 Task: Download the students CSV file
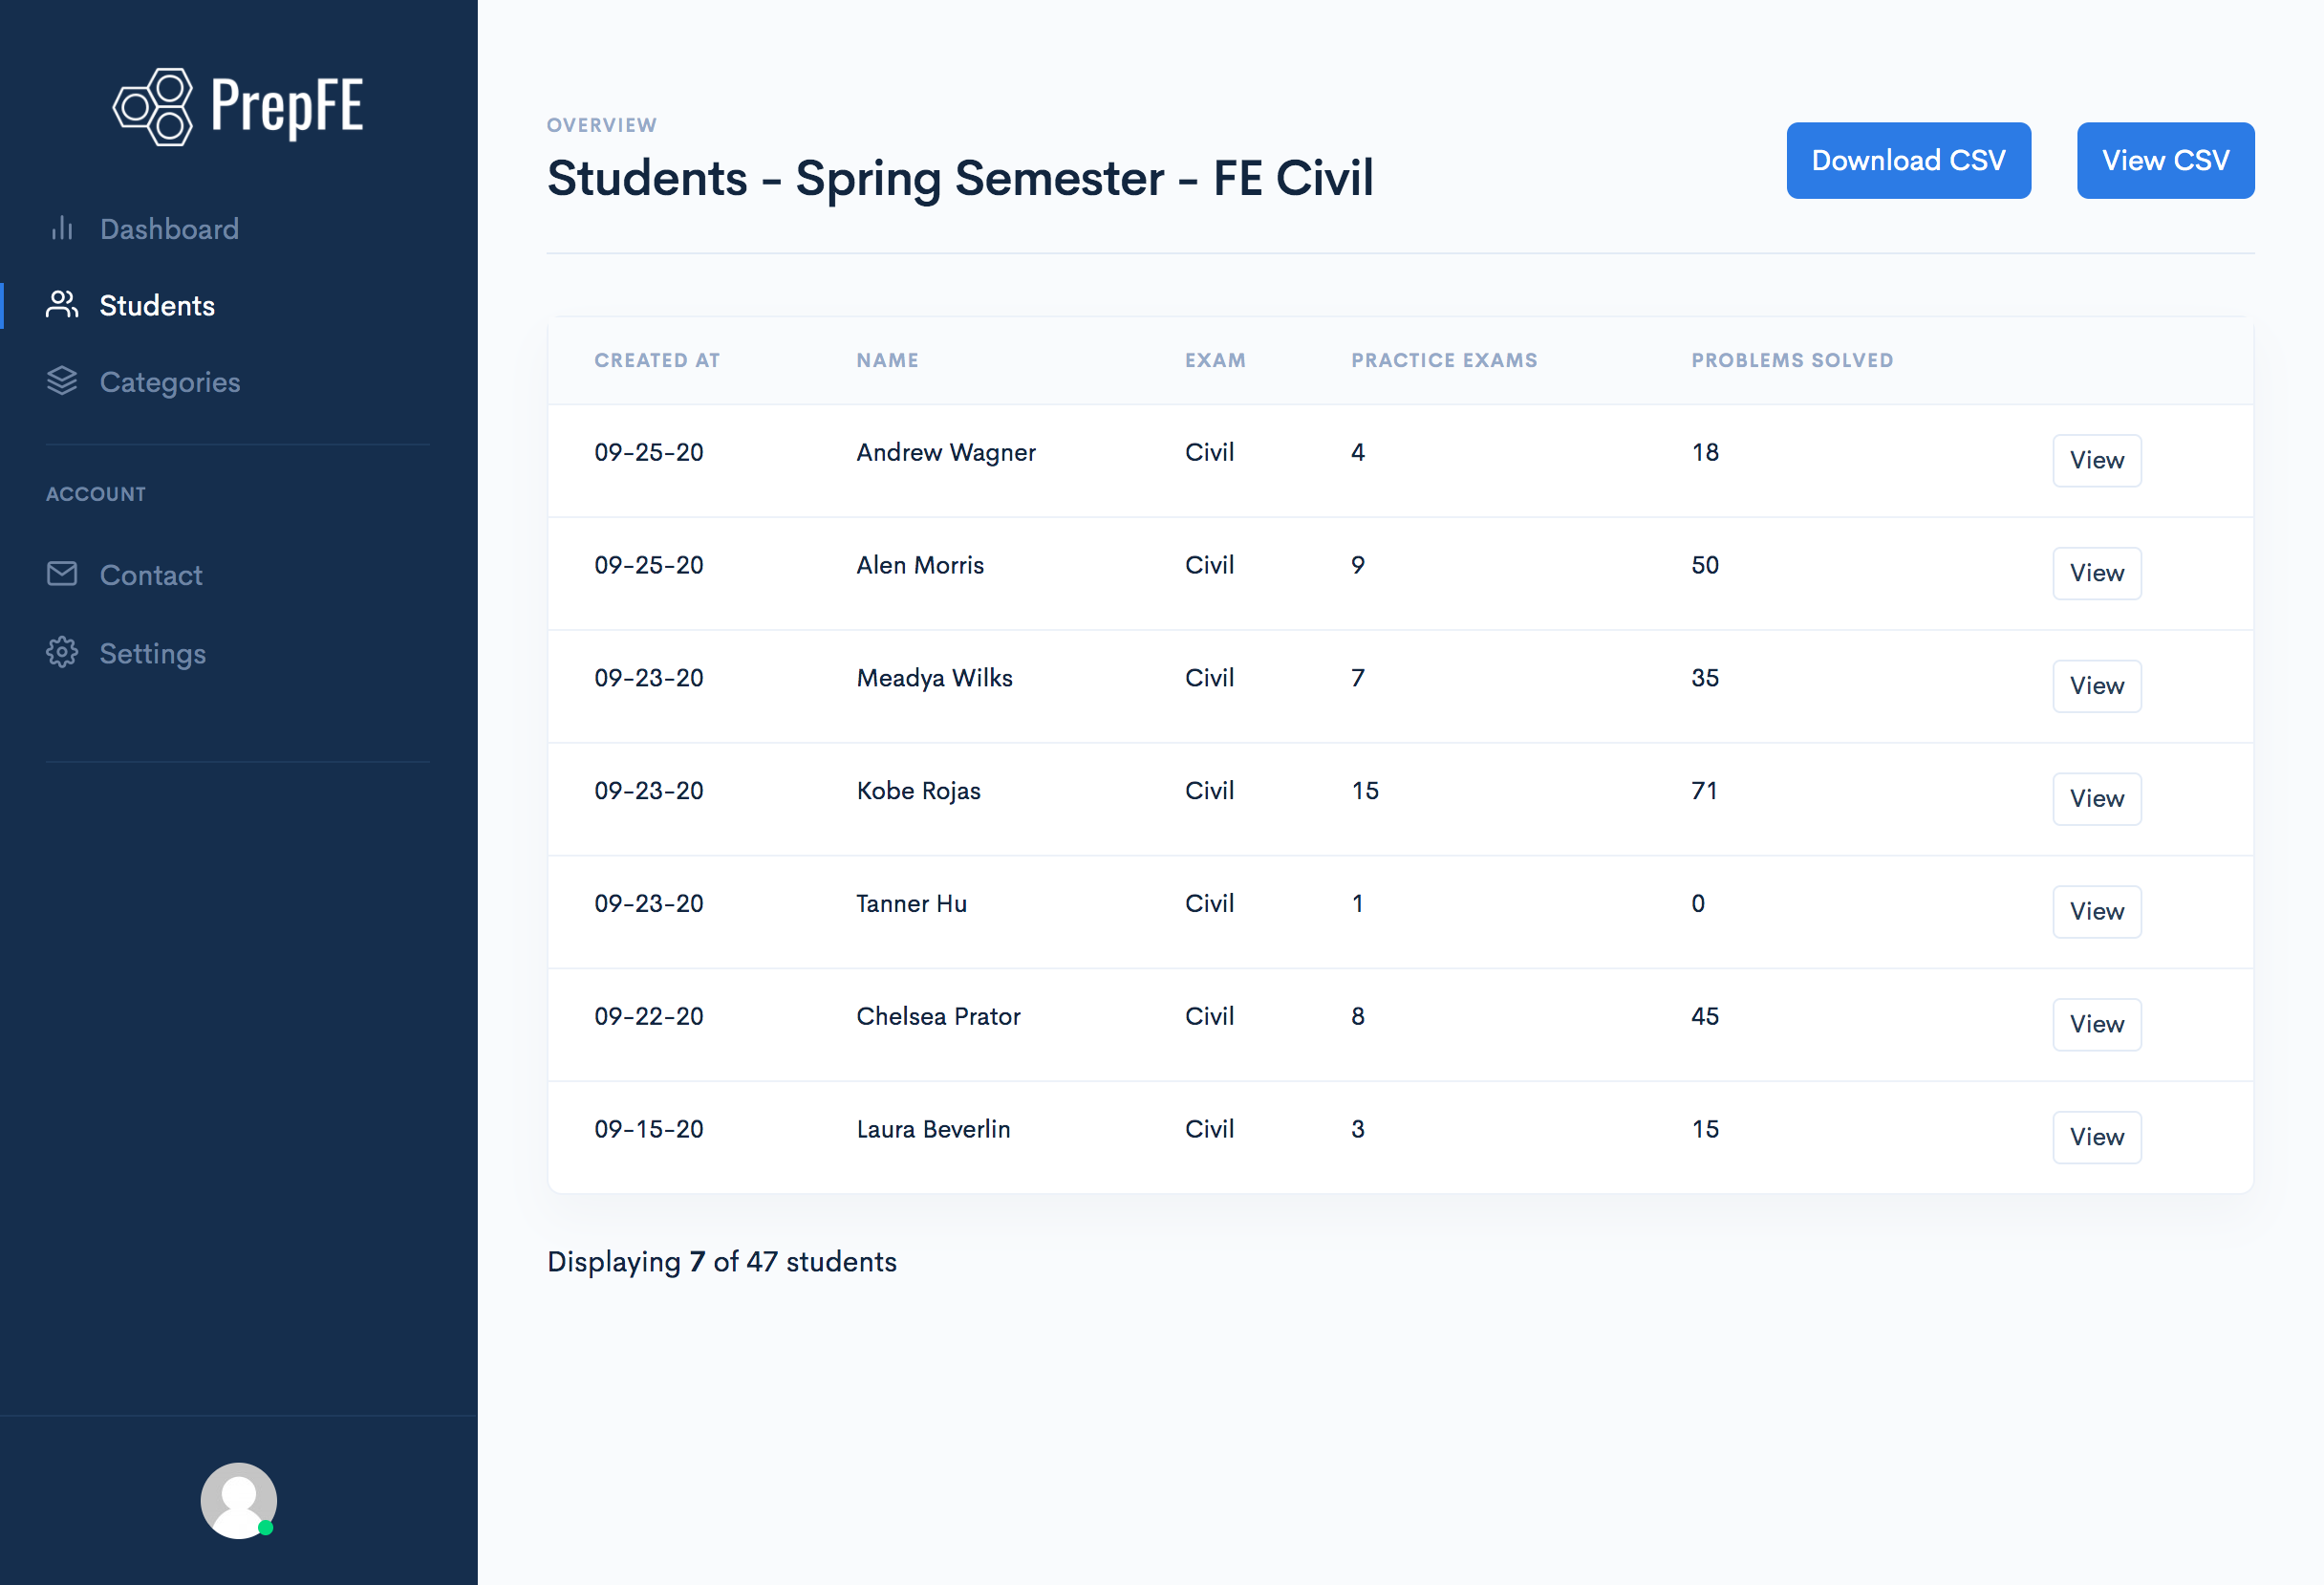1907,162
